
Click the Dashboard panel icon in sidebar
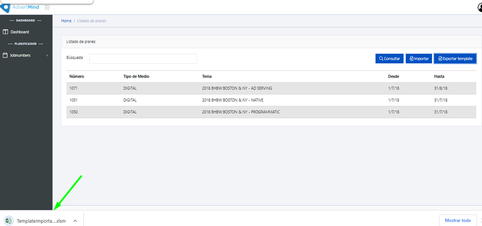(5, 32)
